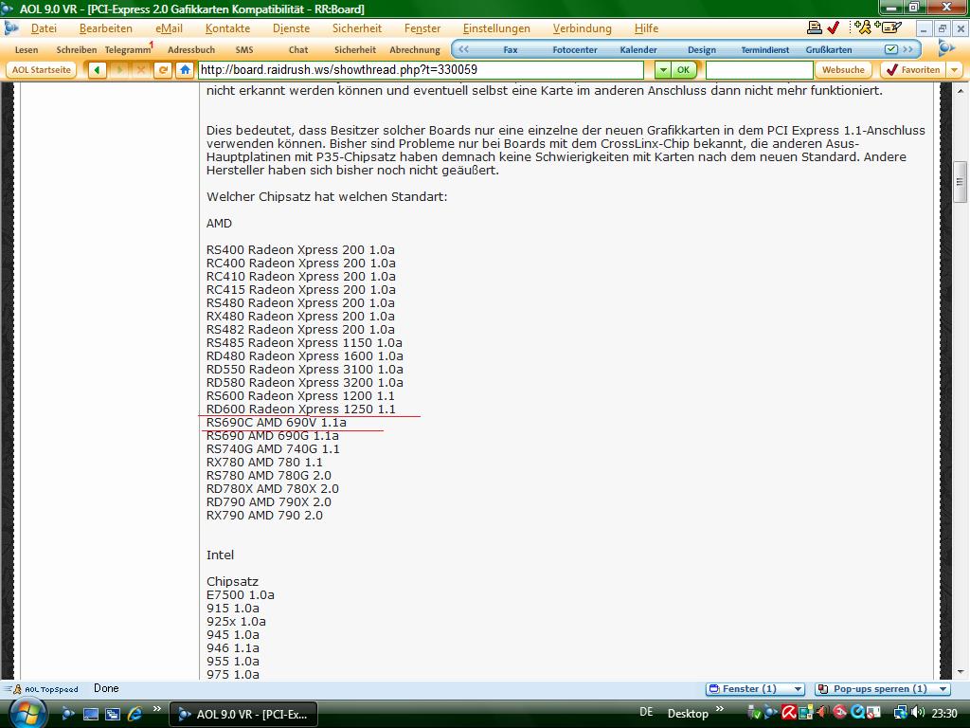Image resolution: width=970 pixels, height=728 pixels.
Task: Click scrollbar down arrow of page
Action: coord(961,672)
